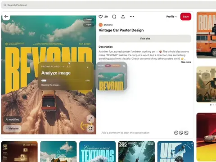Click the AI modified label
The image size is (216, 162).
[13, 120]
